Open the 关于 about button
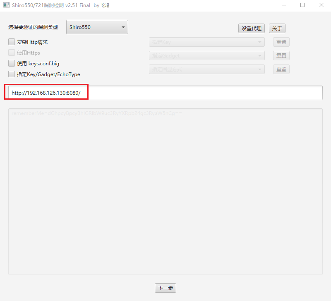The width and height of the screenshot is (331, 301). (277, 28)
